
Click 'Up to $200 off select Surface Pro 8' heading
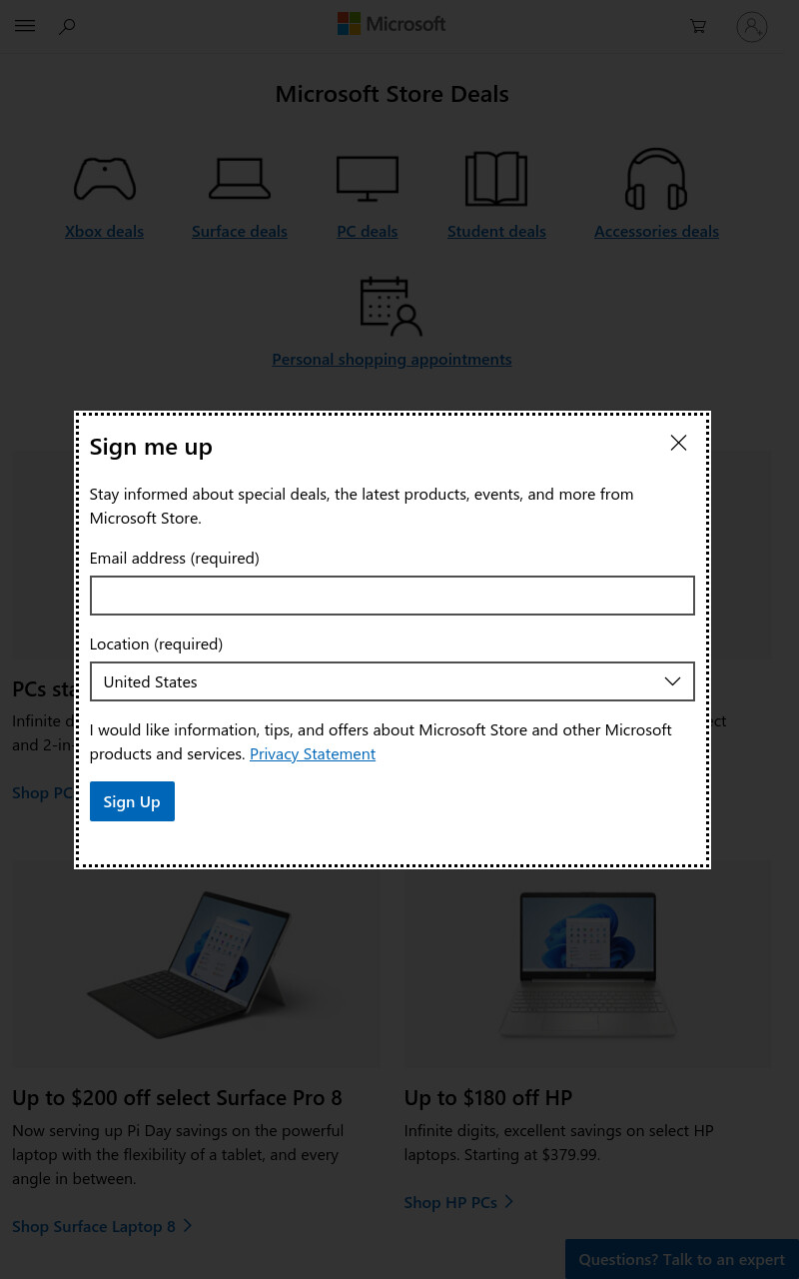coord(177,1097)
